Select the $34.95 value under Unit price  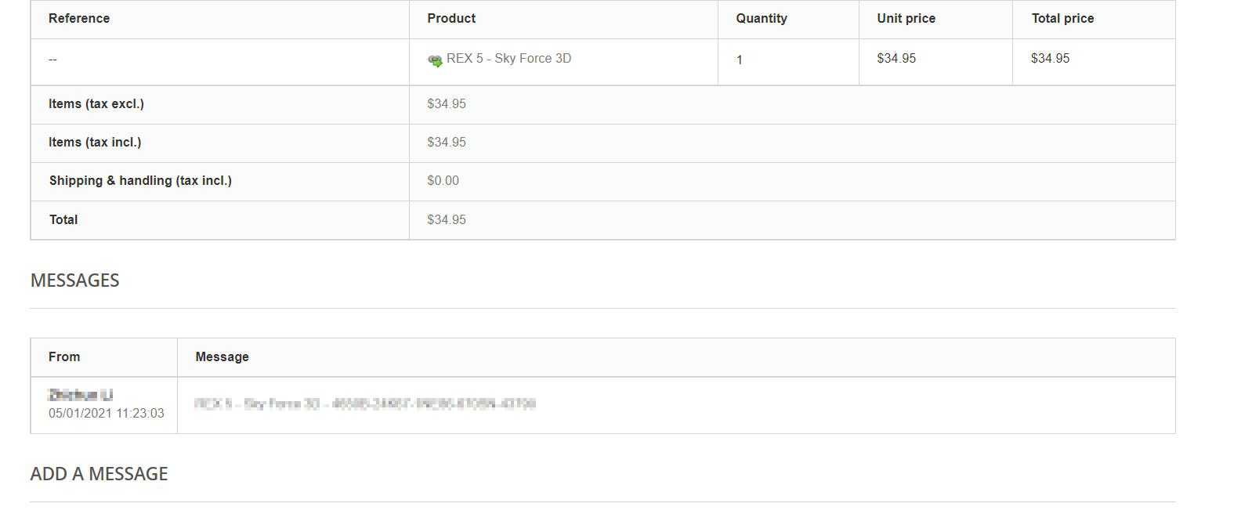[x=896, y=59]
